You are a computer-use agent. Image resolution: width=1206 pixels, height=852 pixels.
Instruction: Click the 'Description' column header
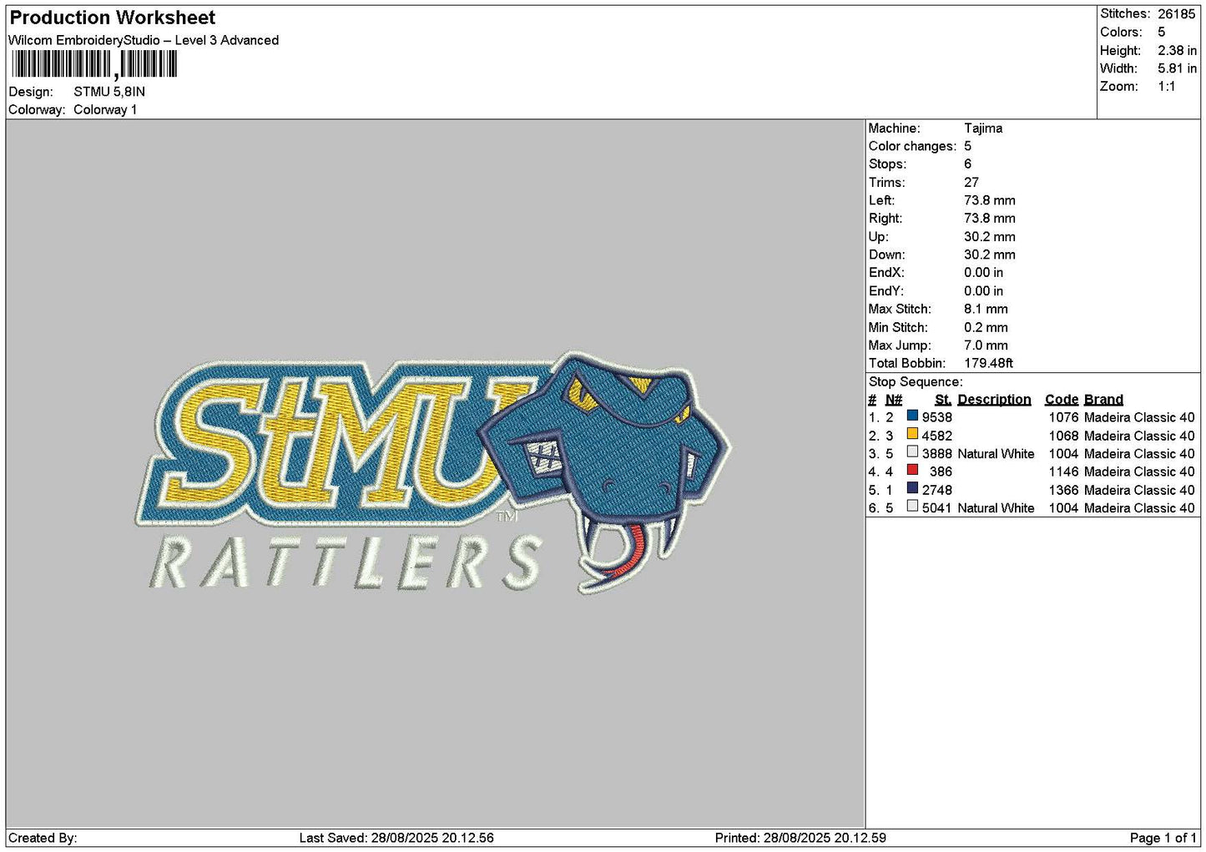(994, 400)
